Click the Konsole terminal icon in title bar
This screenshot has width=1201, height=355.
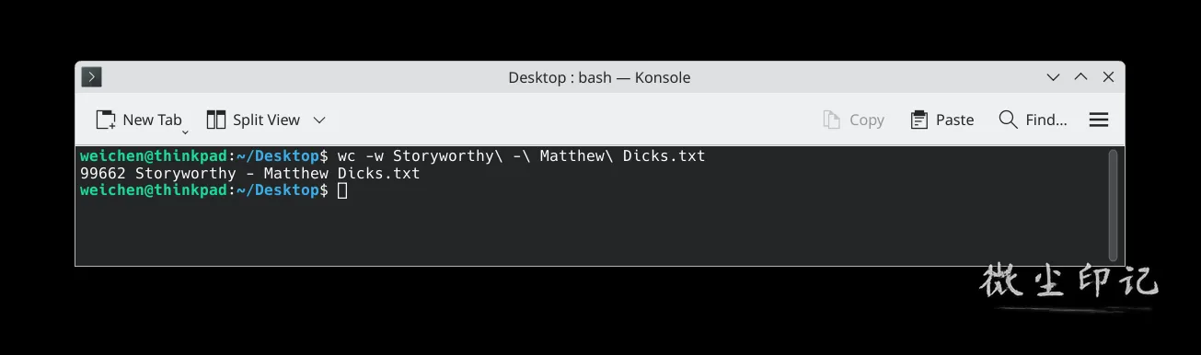pyautogui.click(x=91, y=77)
